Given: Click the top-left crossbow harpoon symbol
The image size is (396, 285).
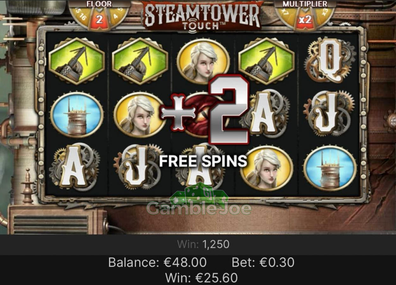Looking at the screenshot, I should 77,61.
